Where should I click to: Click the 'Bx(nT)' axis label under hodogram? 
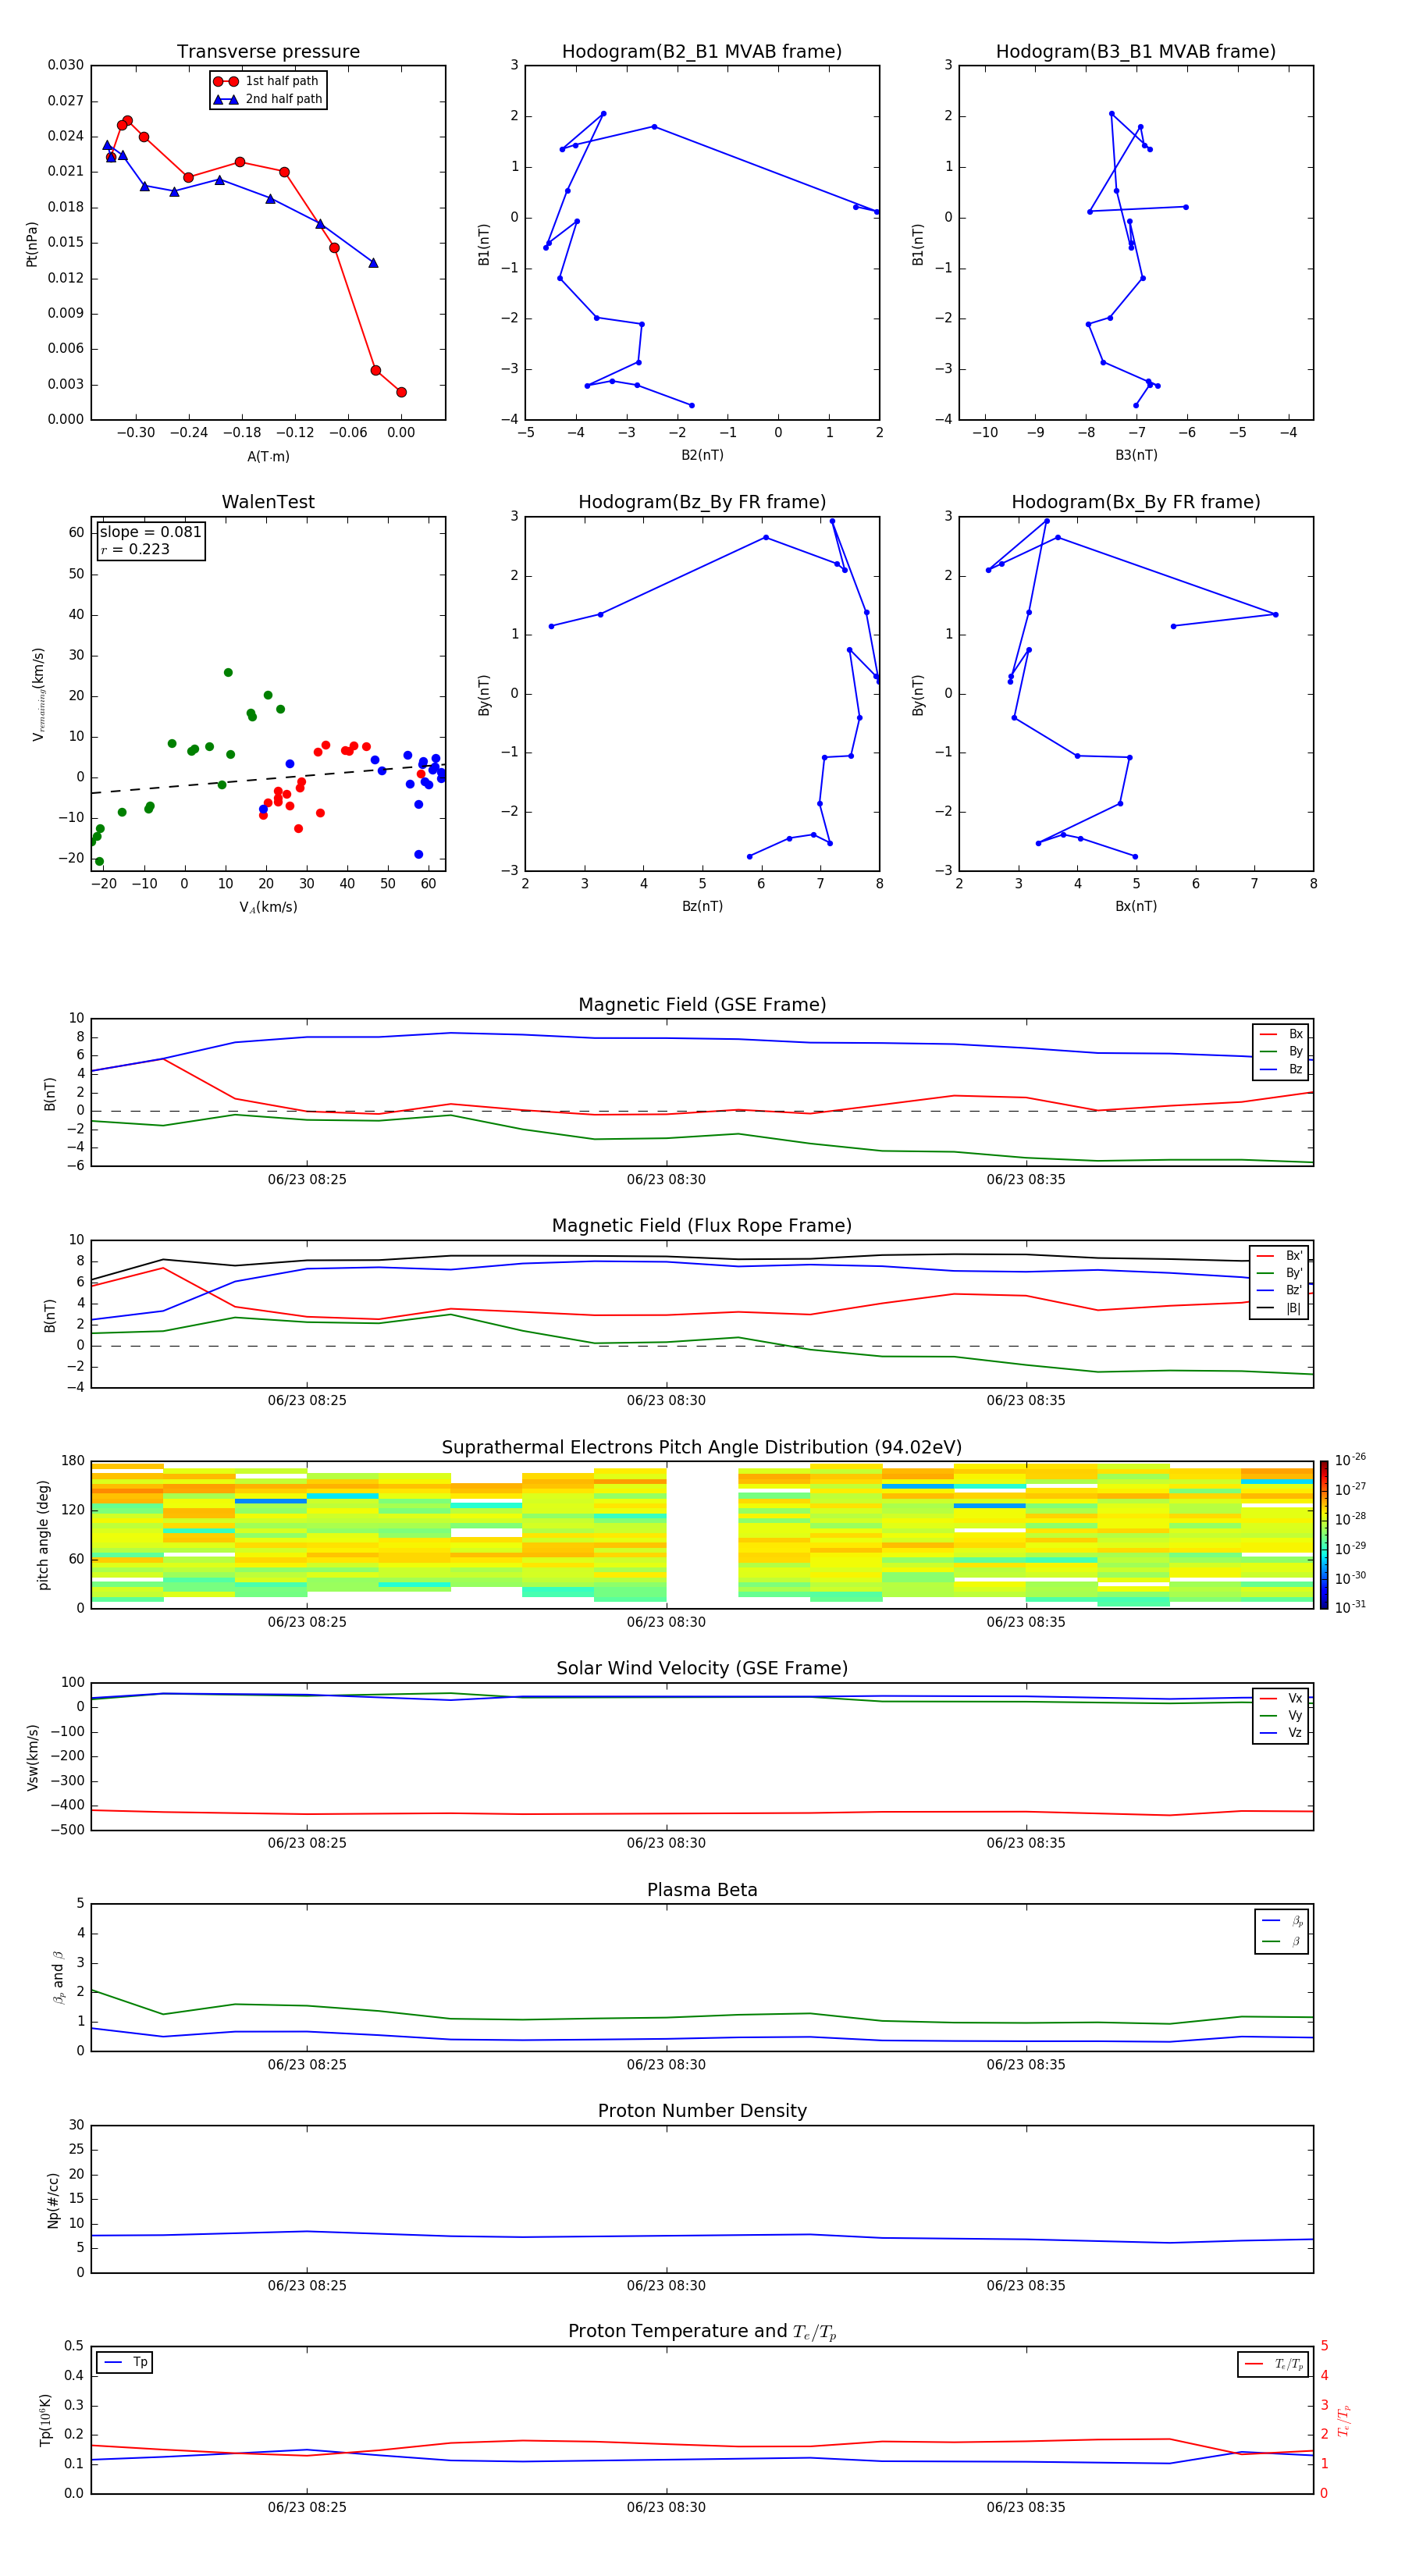coord(1136,906)
